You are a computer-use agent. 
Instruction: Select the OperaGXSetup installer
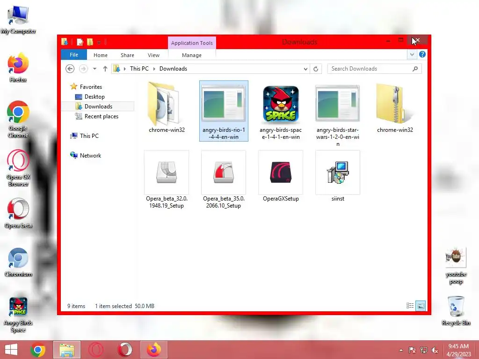pos(281,176)
